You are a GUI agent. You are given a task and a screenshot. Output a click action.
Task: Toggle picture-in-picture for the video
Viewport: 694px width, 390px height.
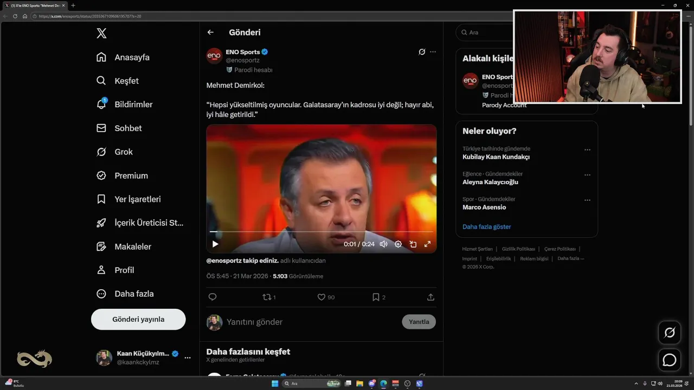pyautogui.click(x=413, y=244)
